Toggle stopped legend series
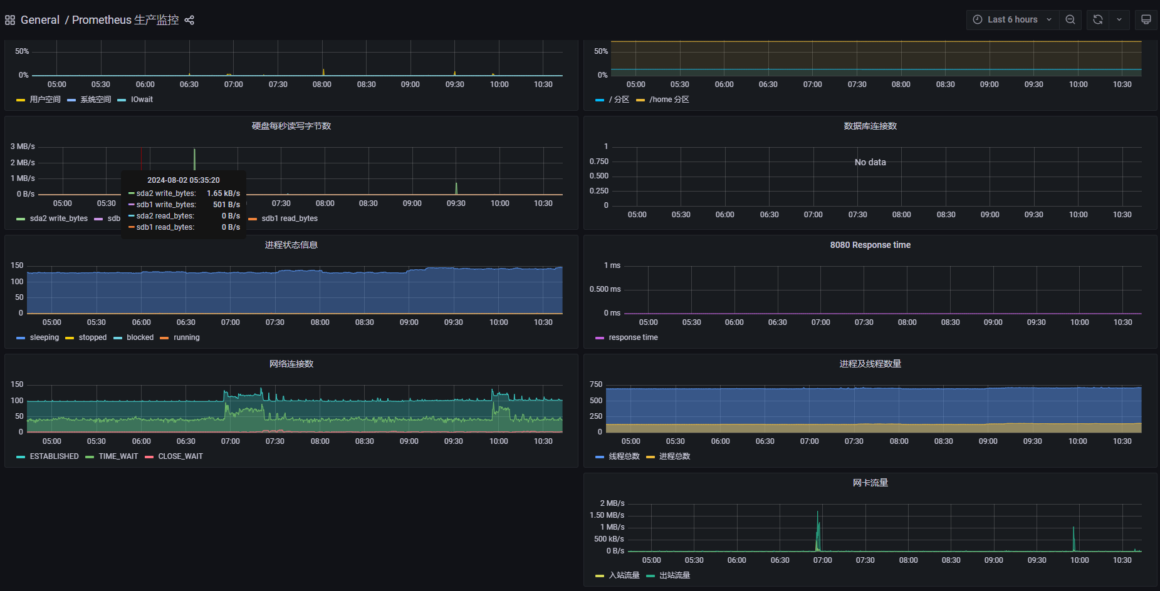1160x591 pixels. point(93,337)
